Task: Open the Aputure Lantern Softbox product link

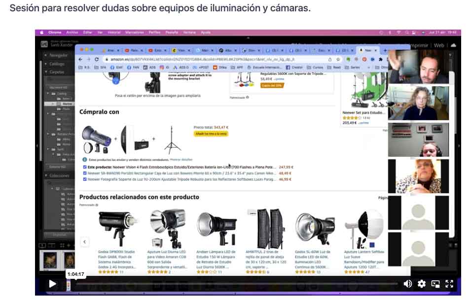Action: 364,259
